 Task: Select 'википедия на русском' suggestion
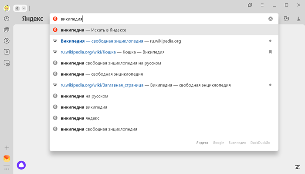point(164,96)
